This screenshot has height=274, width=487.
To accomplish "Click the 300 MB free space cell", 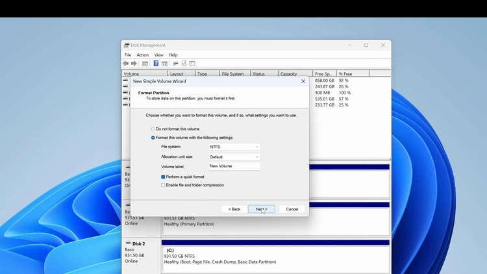I will [322, 93].
